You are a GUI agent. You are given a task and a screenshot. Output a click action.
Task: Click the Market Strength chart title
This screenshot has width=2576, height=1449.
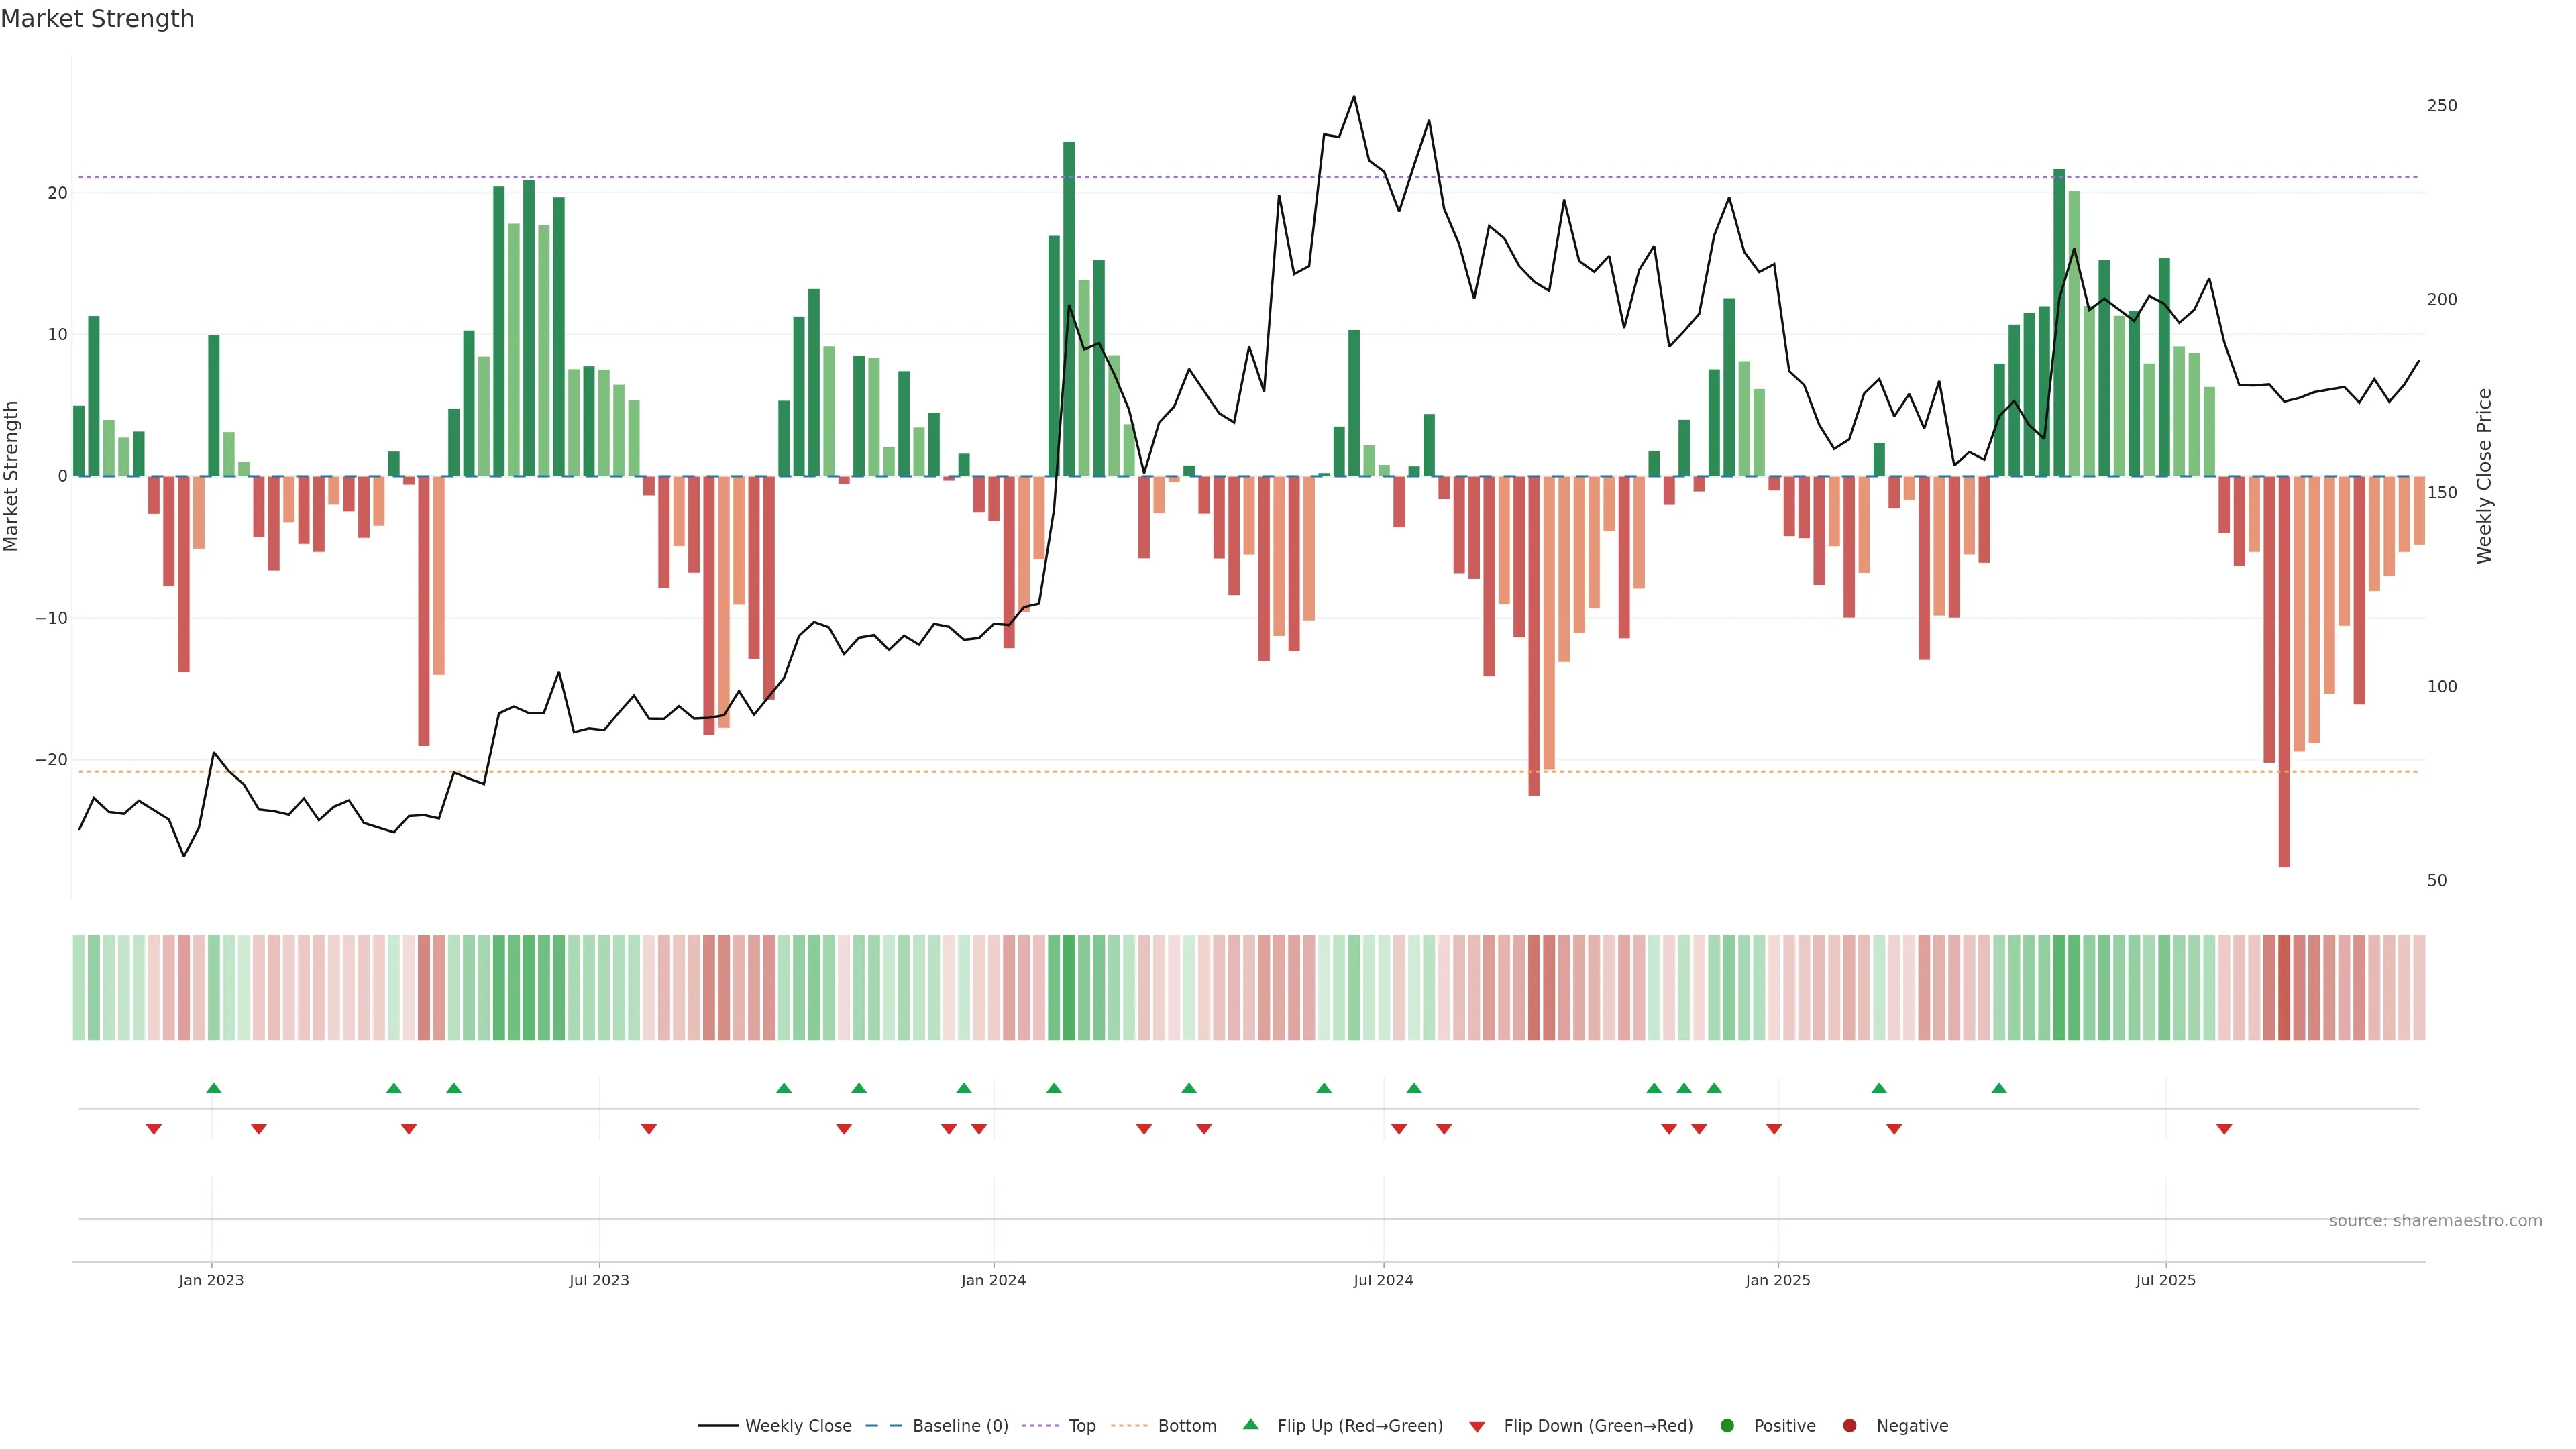point(97,19)
